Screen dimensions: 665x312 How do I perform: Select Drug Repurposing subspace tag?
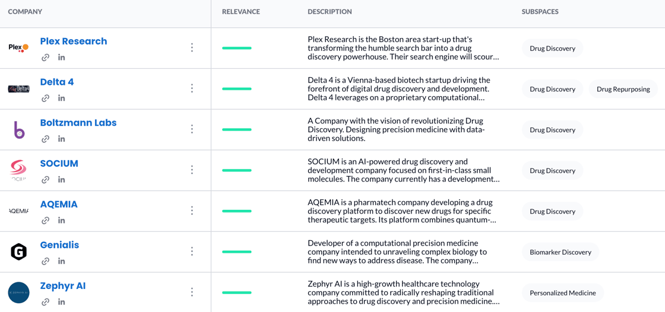[623, 89]
